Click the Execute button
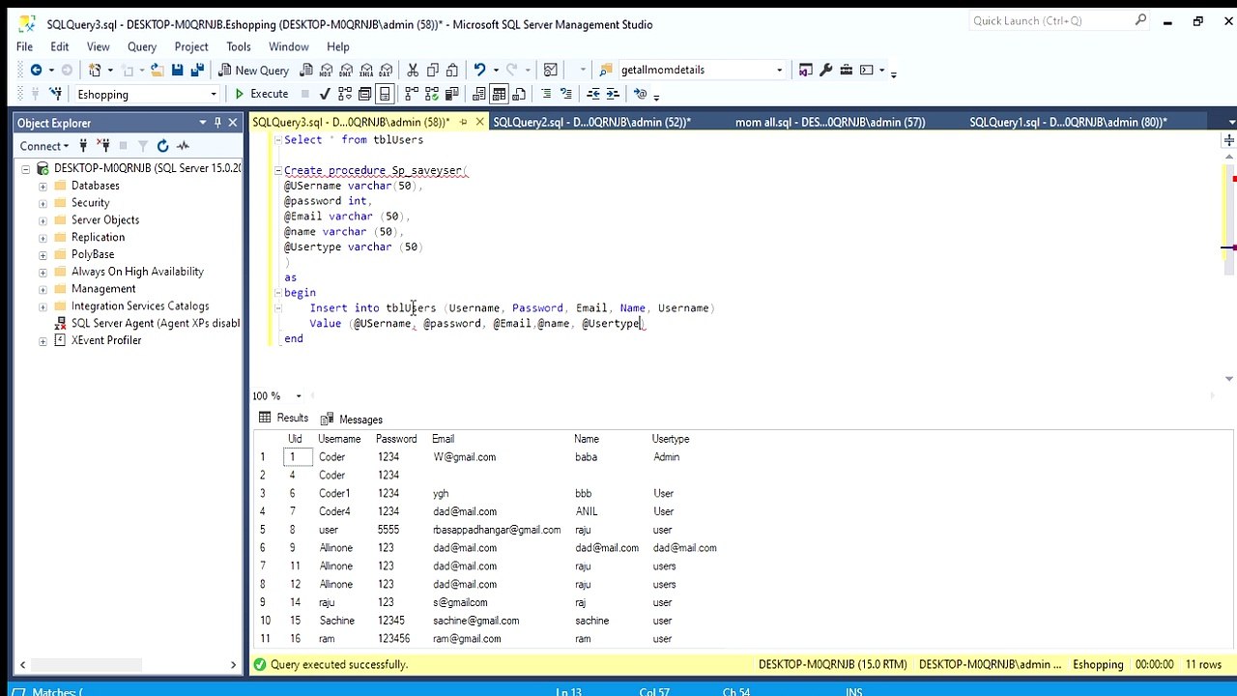This screenshot has width=1237, height=696. 261,94
